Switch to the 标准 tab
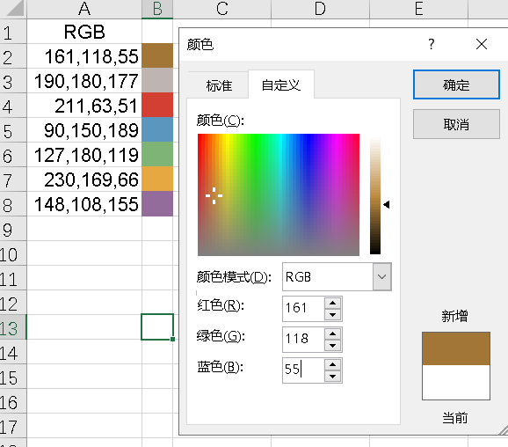Screen dimensions: 508x447 click(219, 85)
